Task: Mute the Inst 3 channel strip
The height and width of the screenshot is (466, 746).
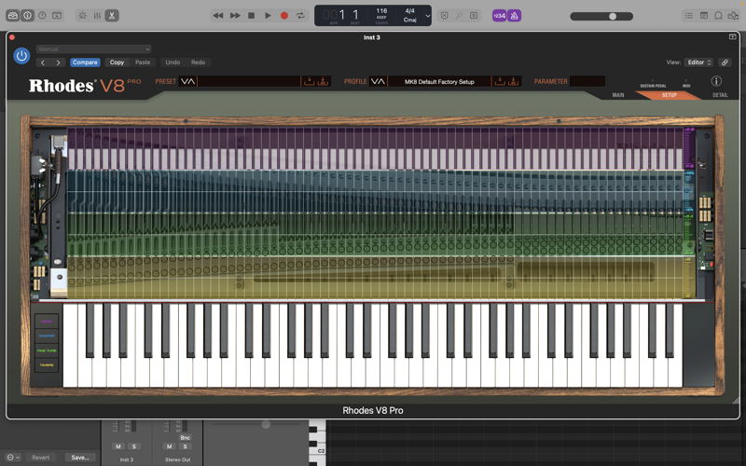Action: [118, 446]
